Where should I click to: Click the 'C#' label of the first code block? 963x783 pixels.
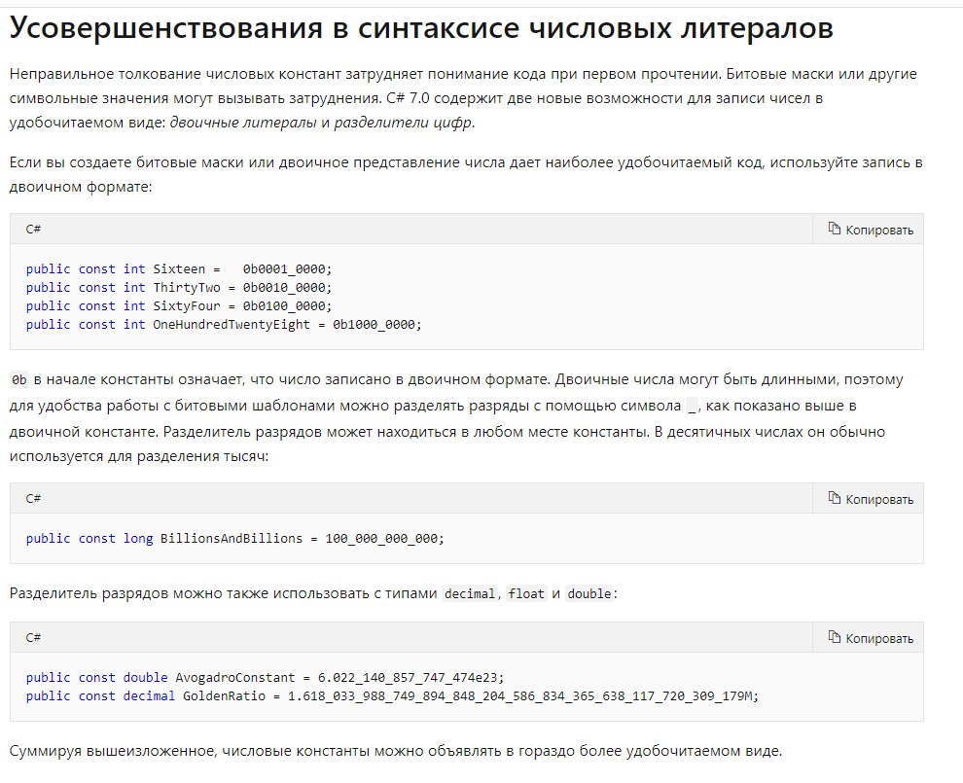pos(33,230)
